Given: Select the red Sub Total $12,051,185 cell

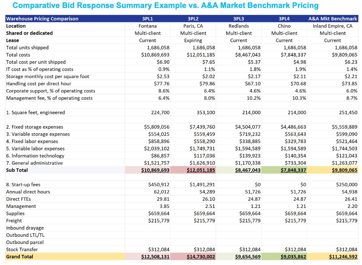Looking at the screenshot, I should click(x=193, y=170).
